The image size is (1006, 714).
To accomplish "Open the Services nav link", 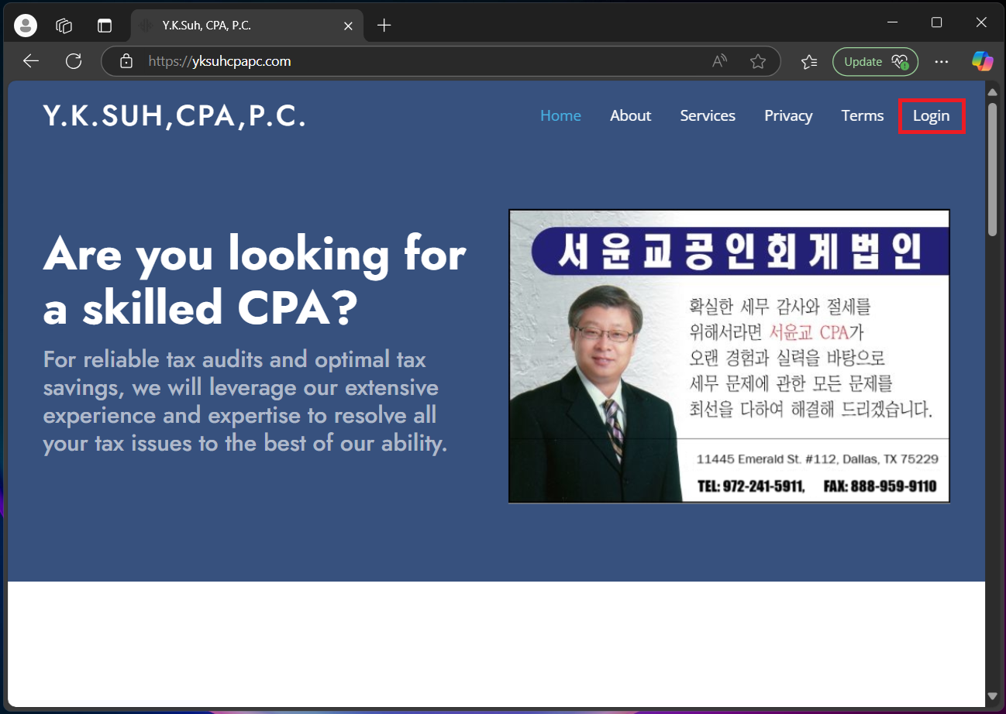I will (708, 115).
